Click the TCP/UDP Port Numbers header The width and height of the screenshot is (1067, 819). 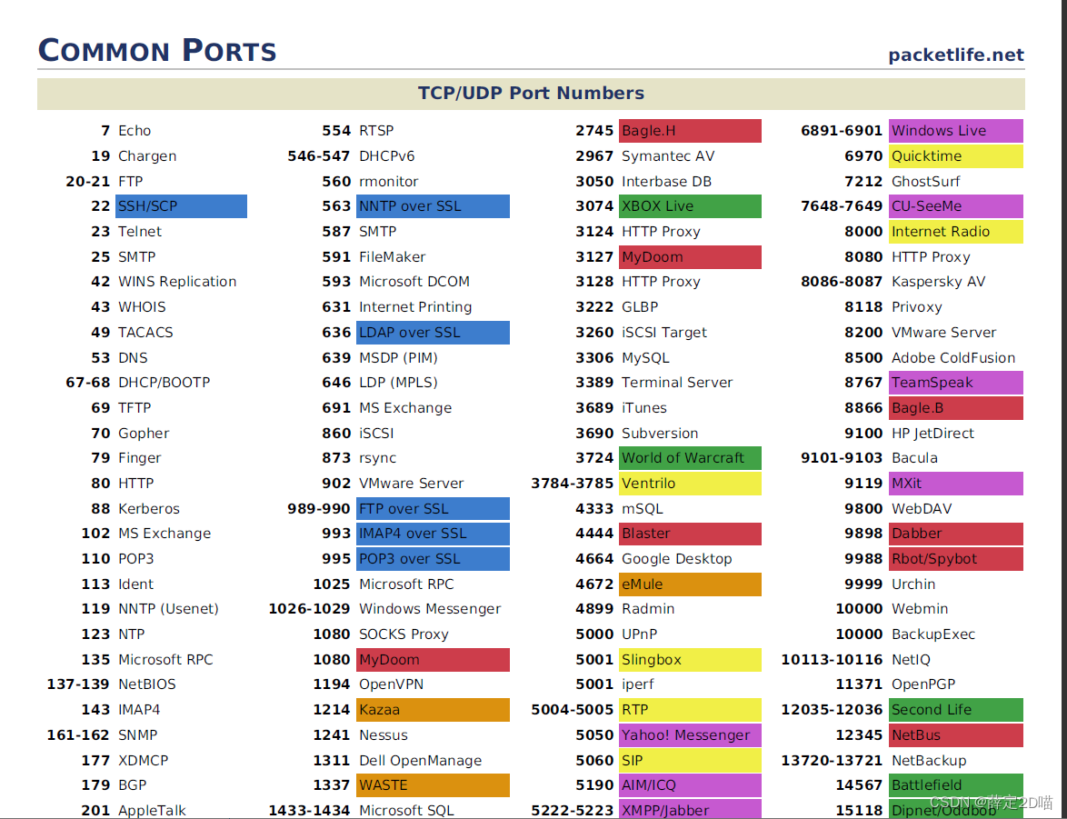531,94
